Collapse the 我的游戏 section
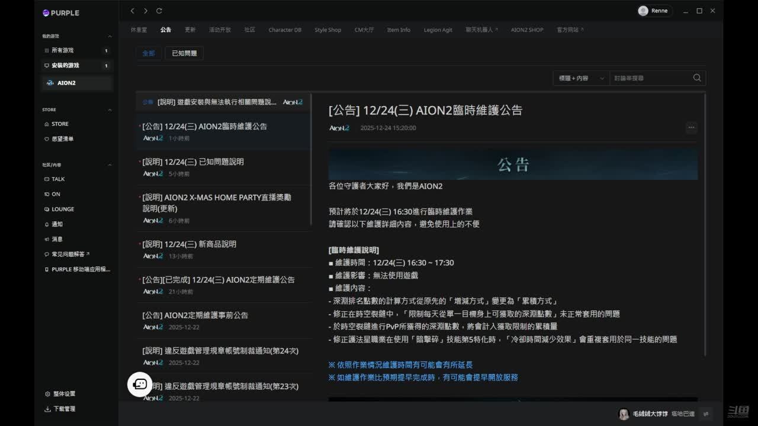The height and width of the screenshot is (426, 758). [x=110, y=36]
